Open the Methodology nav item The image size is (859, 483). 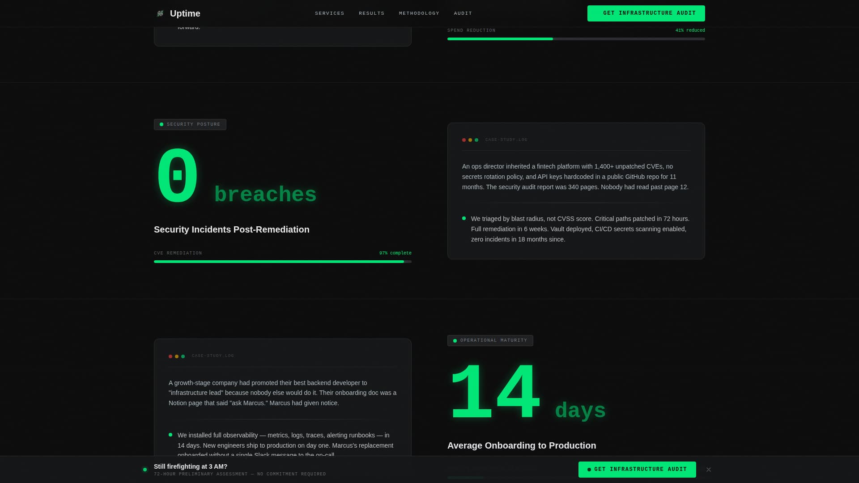click(x=419, y=13)
